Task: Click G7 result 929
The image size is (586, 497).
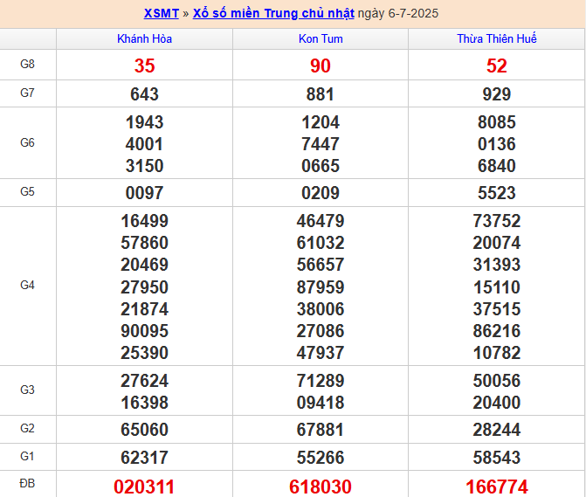Action: 497,94
